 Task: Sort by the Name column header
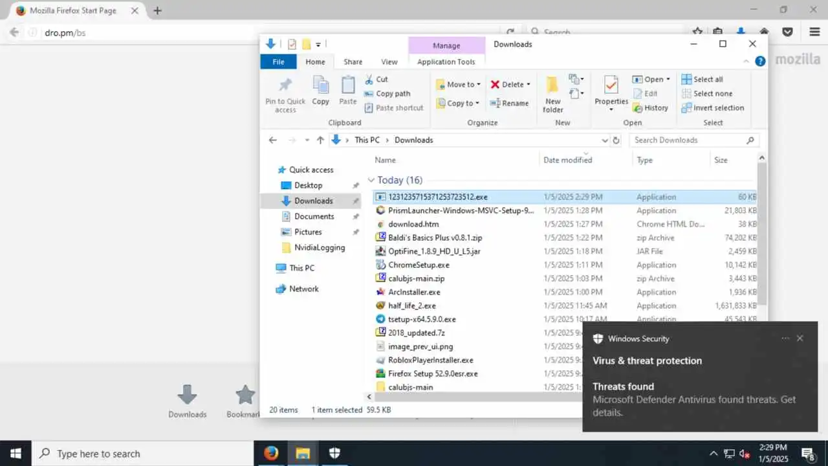[x=385, y=160]
